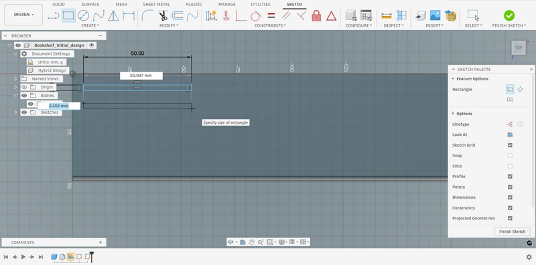This screenshot has height=265, width=536.
Task: Open the CONSTRAINTS dropdown menu
Action: click(x=270, y=25)
